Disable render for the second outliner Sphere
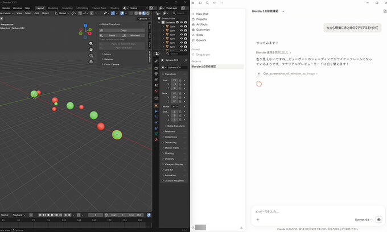 186,31
